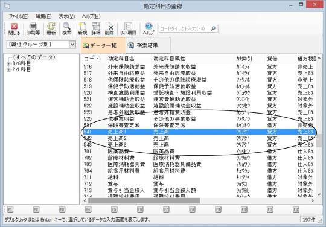Screen dimensions: 326x227
Task: Create new account with 新規 icon
Action: click(x=82, y=29)
